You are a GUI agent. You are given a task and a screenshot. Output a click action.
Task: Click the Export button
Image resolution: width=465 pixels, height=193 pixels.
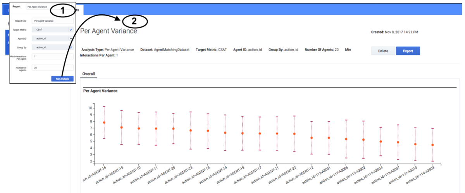[x=408, y=51]
